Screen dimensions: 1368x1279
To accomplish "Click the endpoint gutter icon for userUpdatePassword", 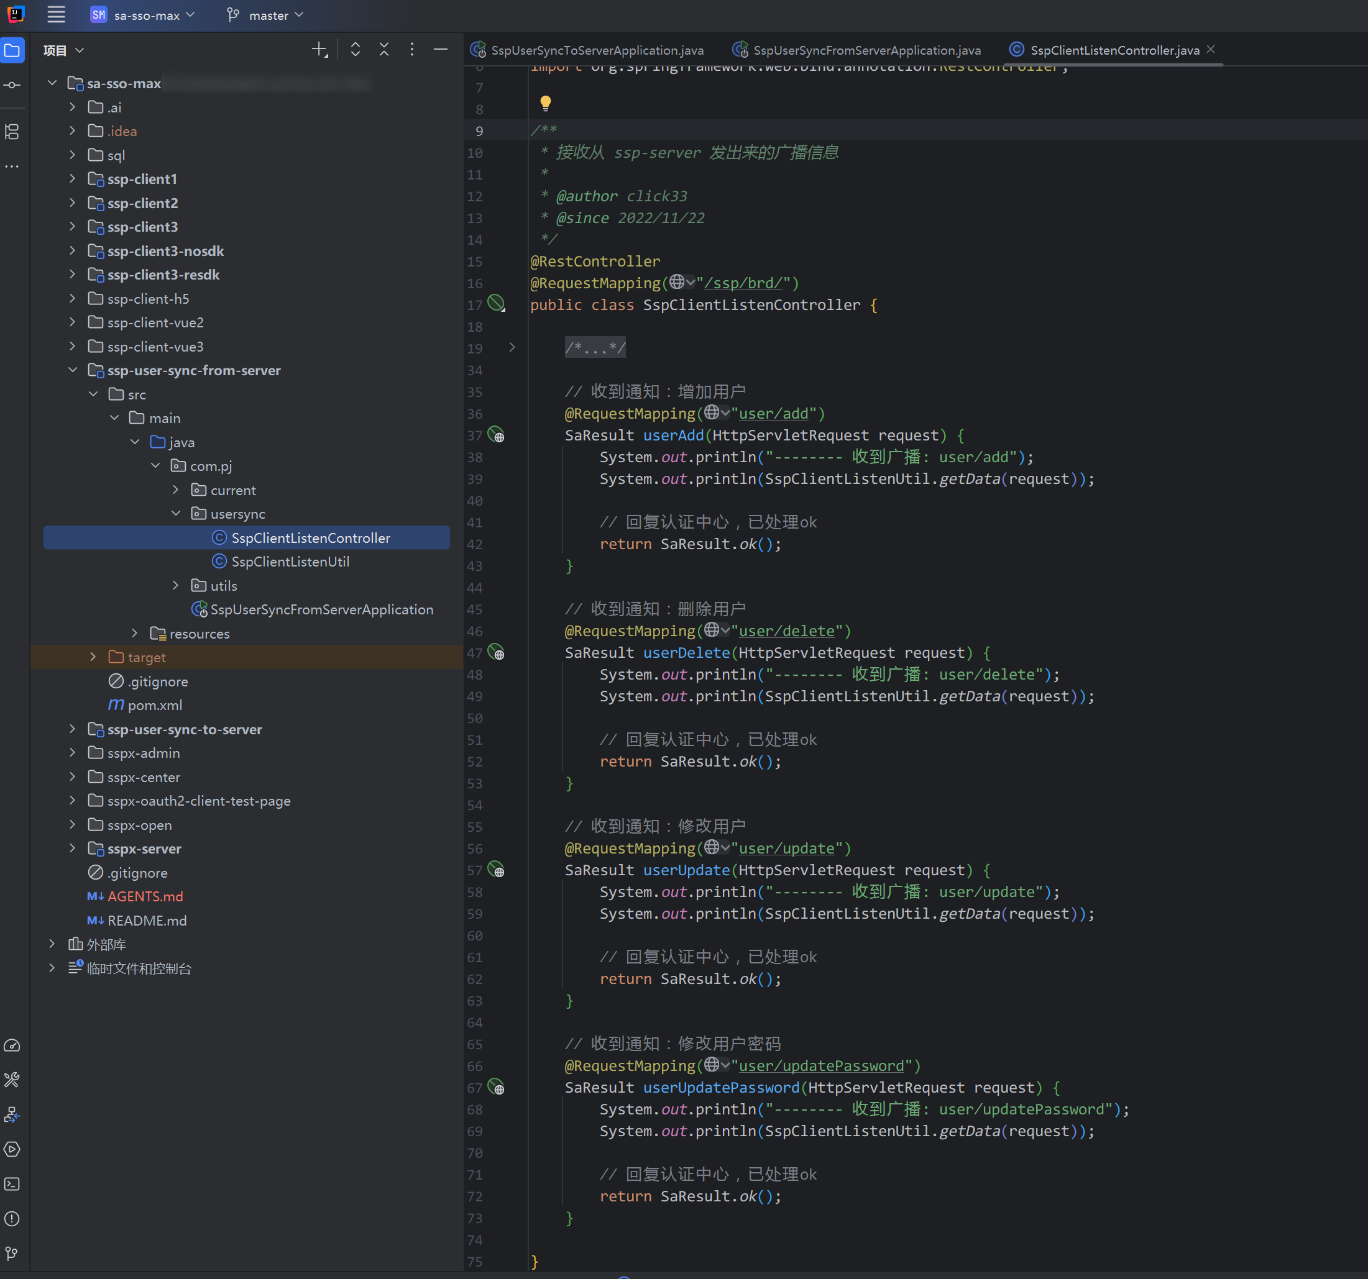I will point(496,1086).
